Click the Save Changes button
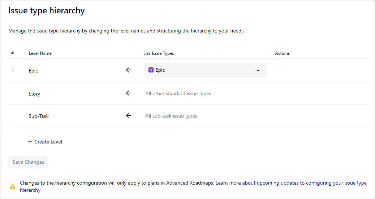 coord(28,162)
